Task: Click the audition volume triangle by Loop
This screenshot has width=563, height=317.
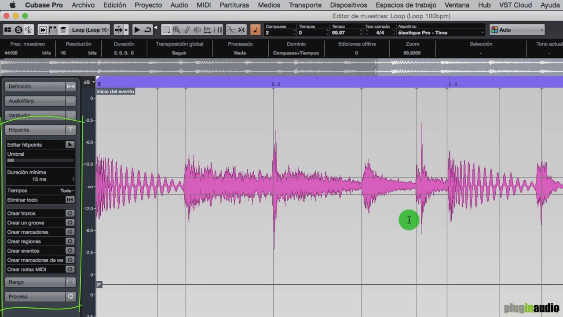Action: (155, 28)
